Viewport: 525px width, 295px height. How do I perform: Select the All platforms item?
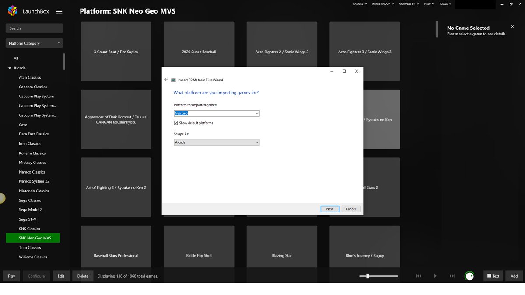16,59
